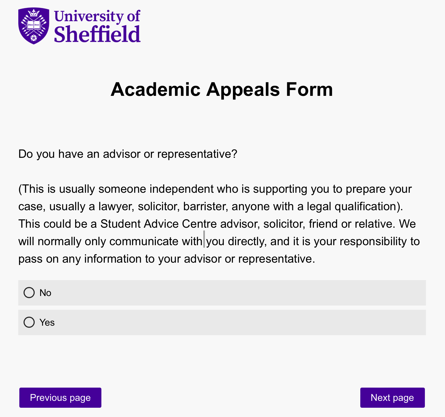Click the 'Yes' answer option row
The height and width of the screenshot is (417, 445).
(222, 322)
